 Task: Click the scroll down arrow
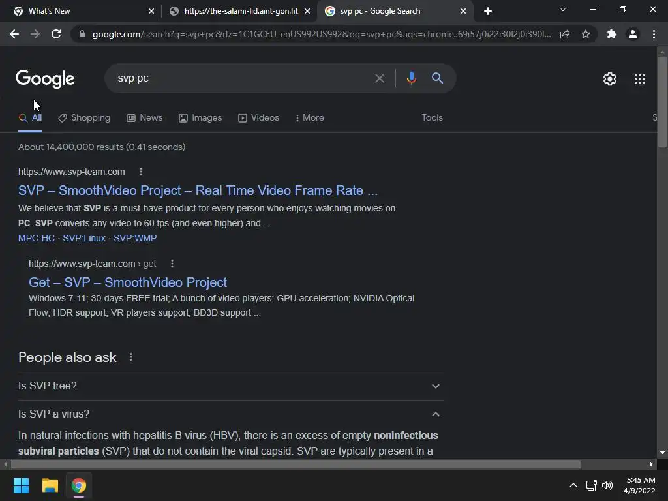[x=662, y=453]
